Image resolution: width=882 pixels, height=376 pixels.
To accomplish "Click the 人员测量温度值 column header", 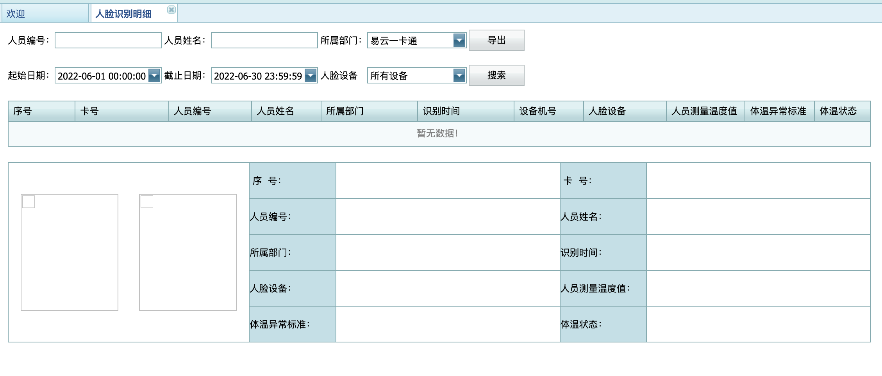I will click(705, 111).
